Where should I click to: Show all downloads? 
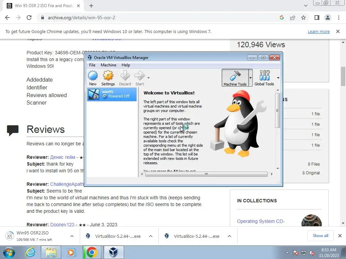pos(320,236)
